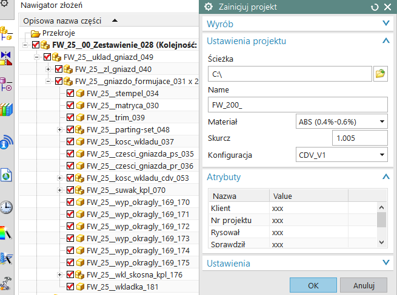The image size is (397, 295).
Task: Open the Konfiguracja dropdown CDV_V1
Action: [342, 155]
